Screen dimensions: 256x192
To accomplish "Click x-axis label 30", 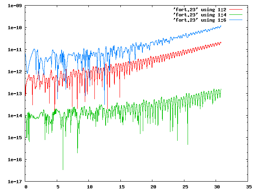I will pos(217,187).
